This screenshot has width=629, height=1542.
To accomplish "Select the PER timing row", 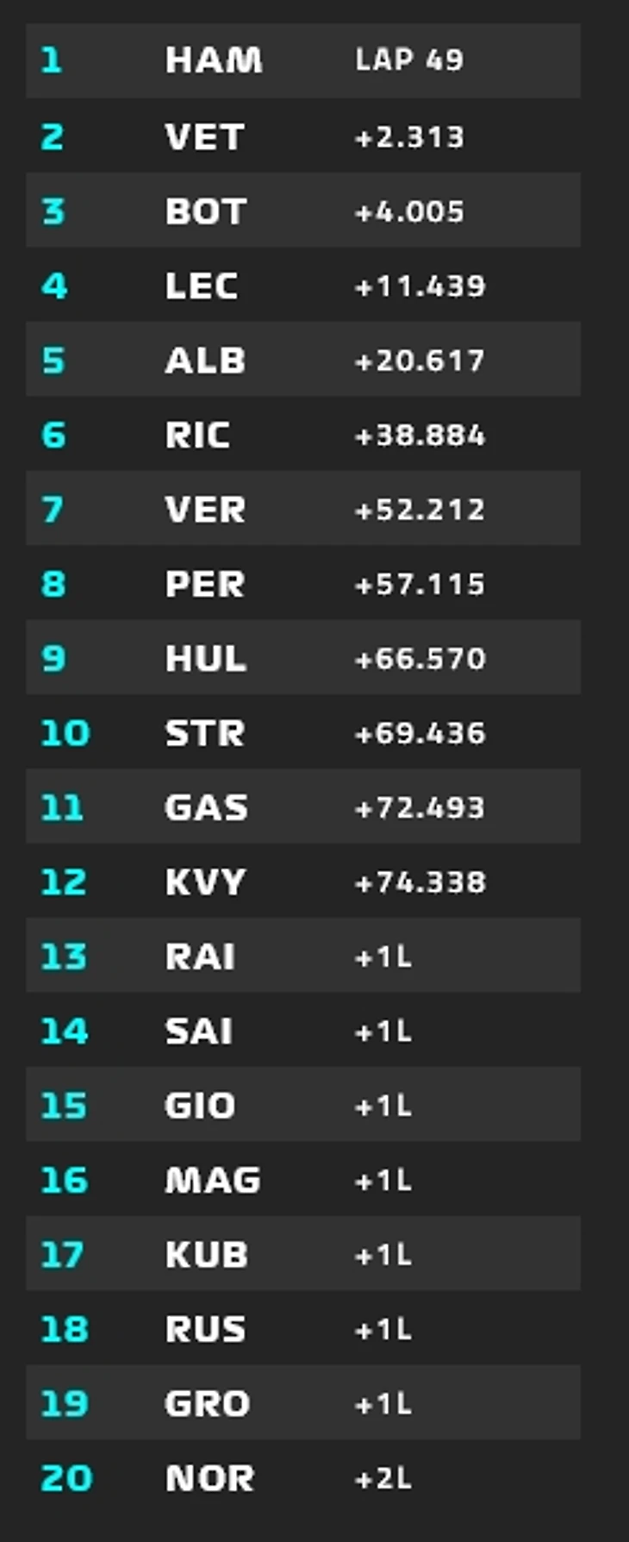I will pos(303,584).
